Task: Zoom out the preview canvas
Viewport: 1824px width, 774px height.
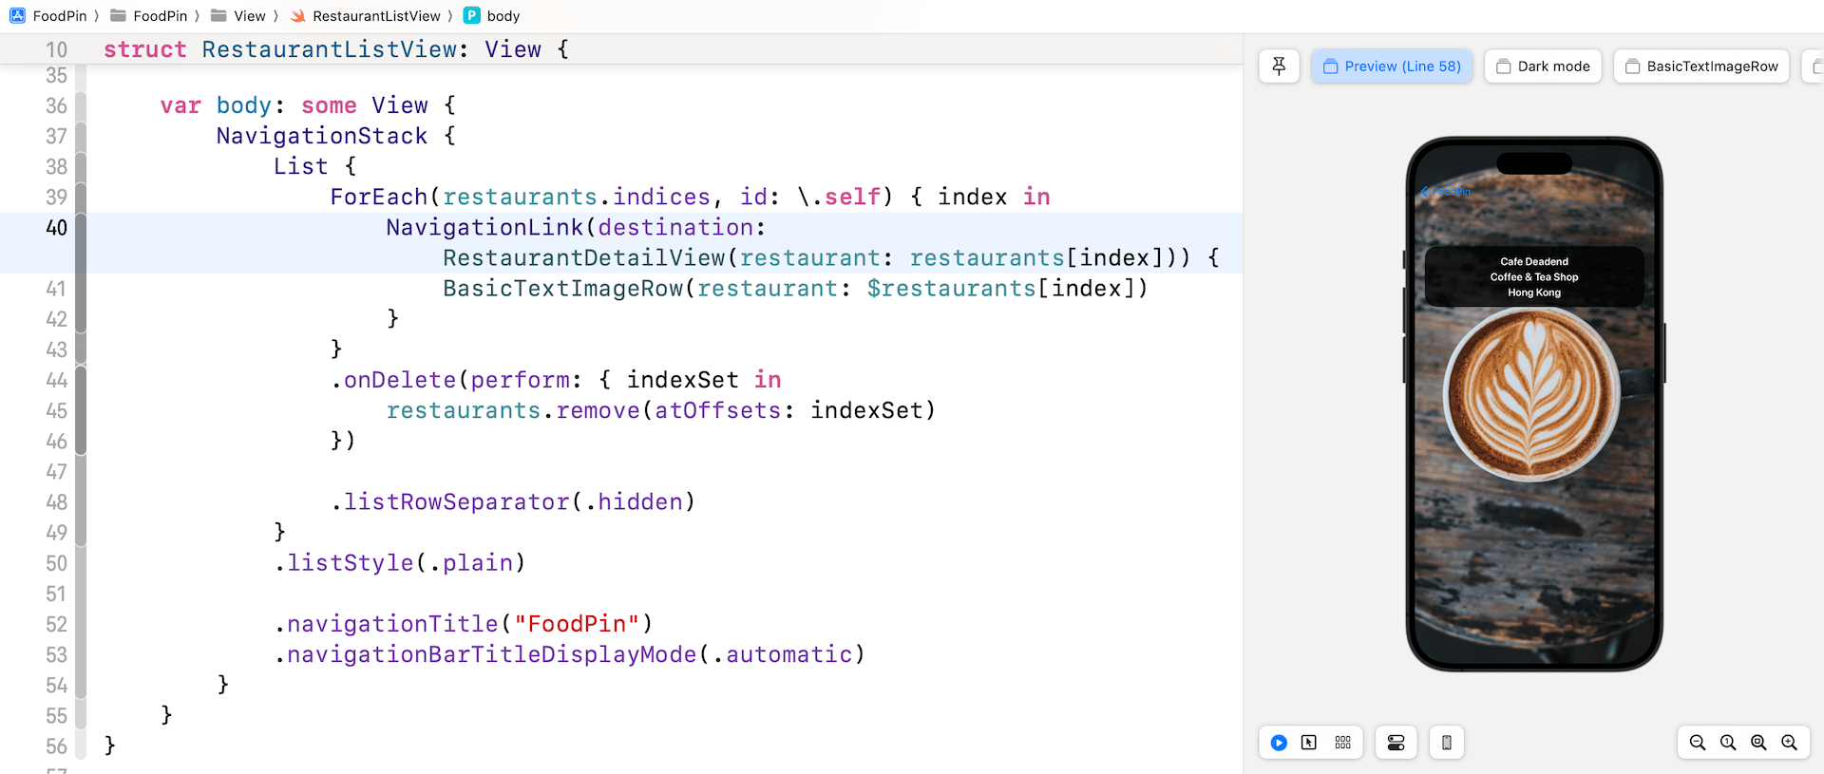Action: [x=1698, y=743]
